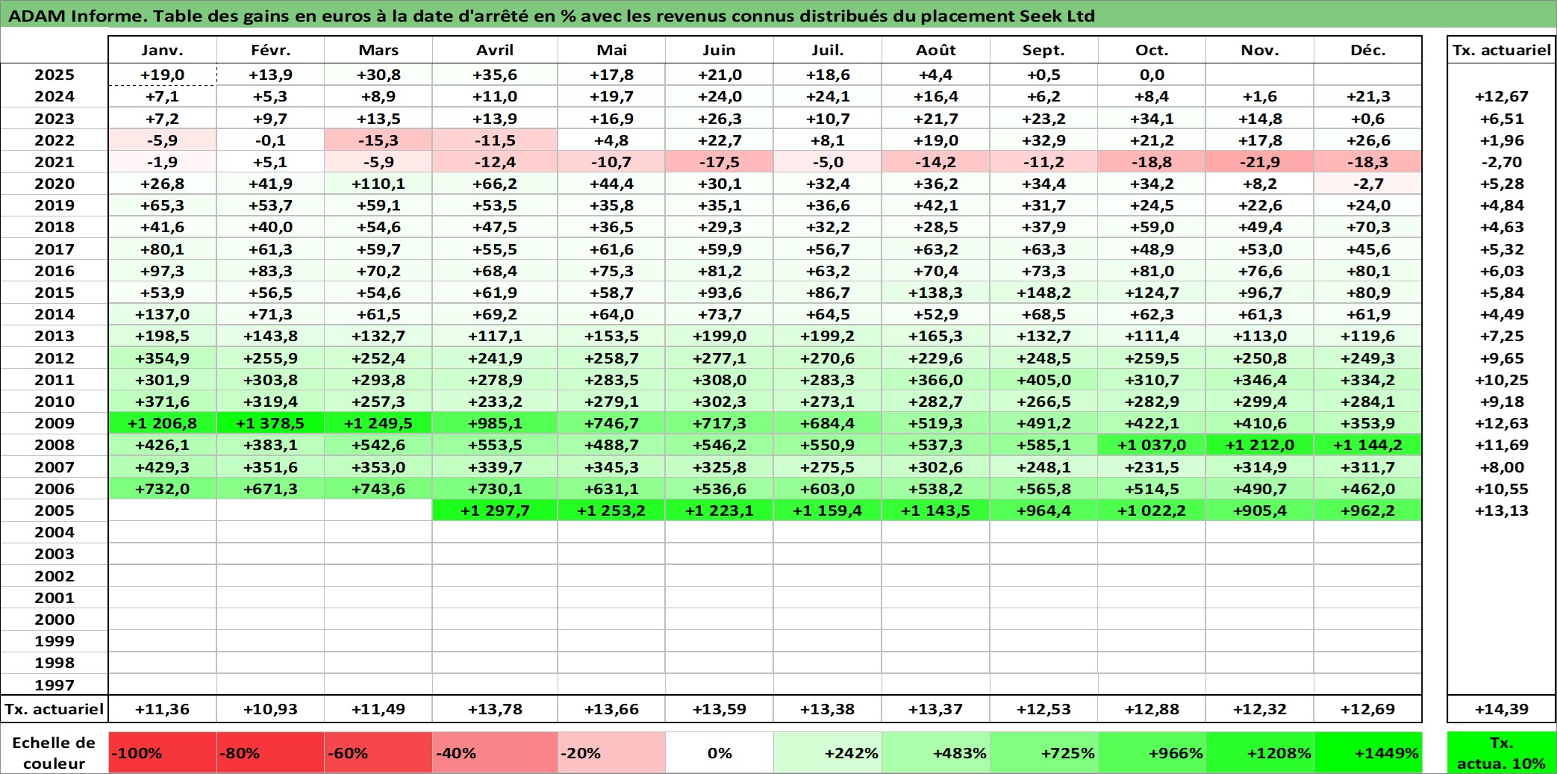The width and height of the screenshot is (1557, 774).
Task: Click the "ADAM Informe" table title
Action: click(x=552, y=16)
